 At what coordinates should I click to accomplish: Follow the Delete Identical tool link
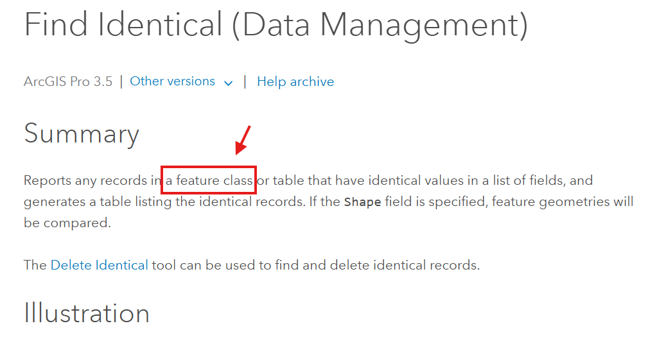click(100, 265)
